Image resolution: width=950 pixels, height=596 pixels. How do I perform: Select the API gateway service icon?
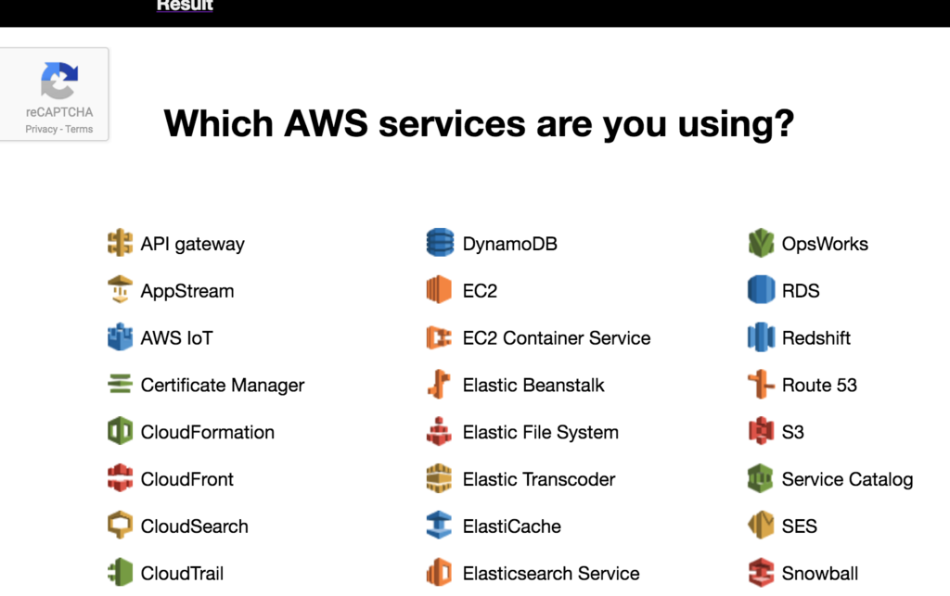point(120,243)
